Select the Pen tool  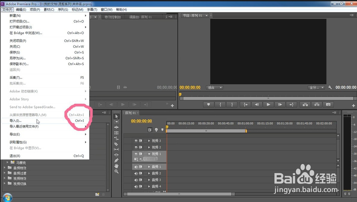tap(116, 160)
